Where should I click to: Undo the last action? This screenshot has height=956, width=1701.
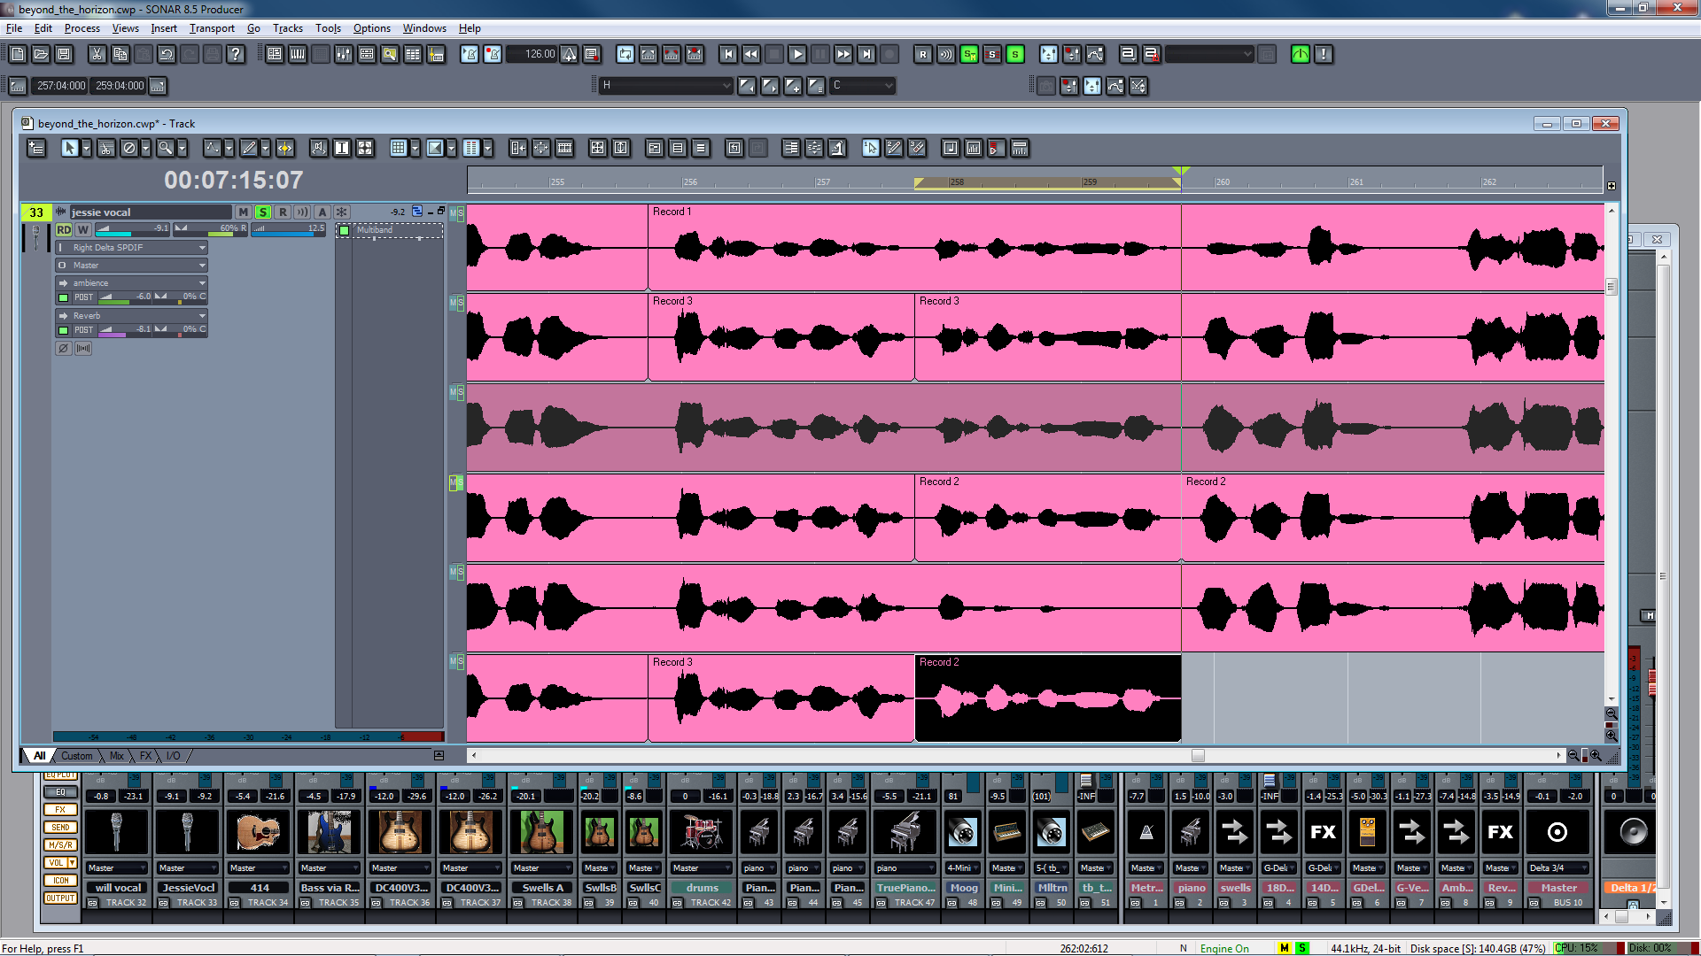[x=166, y=54]
